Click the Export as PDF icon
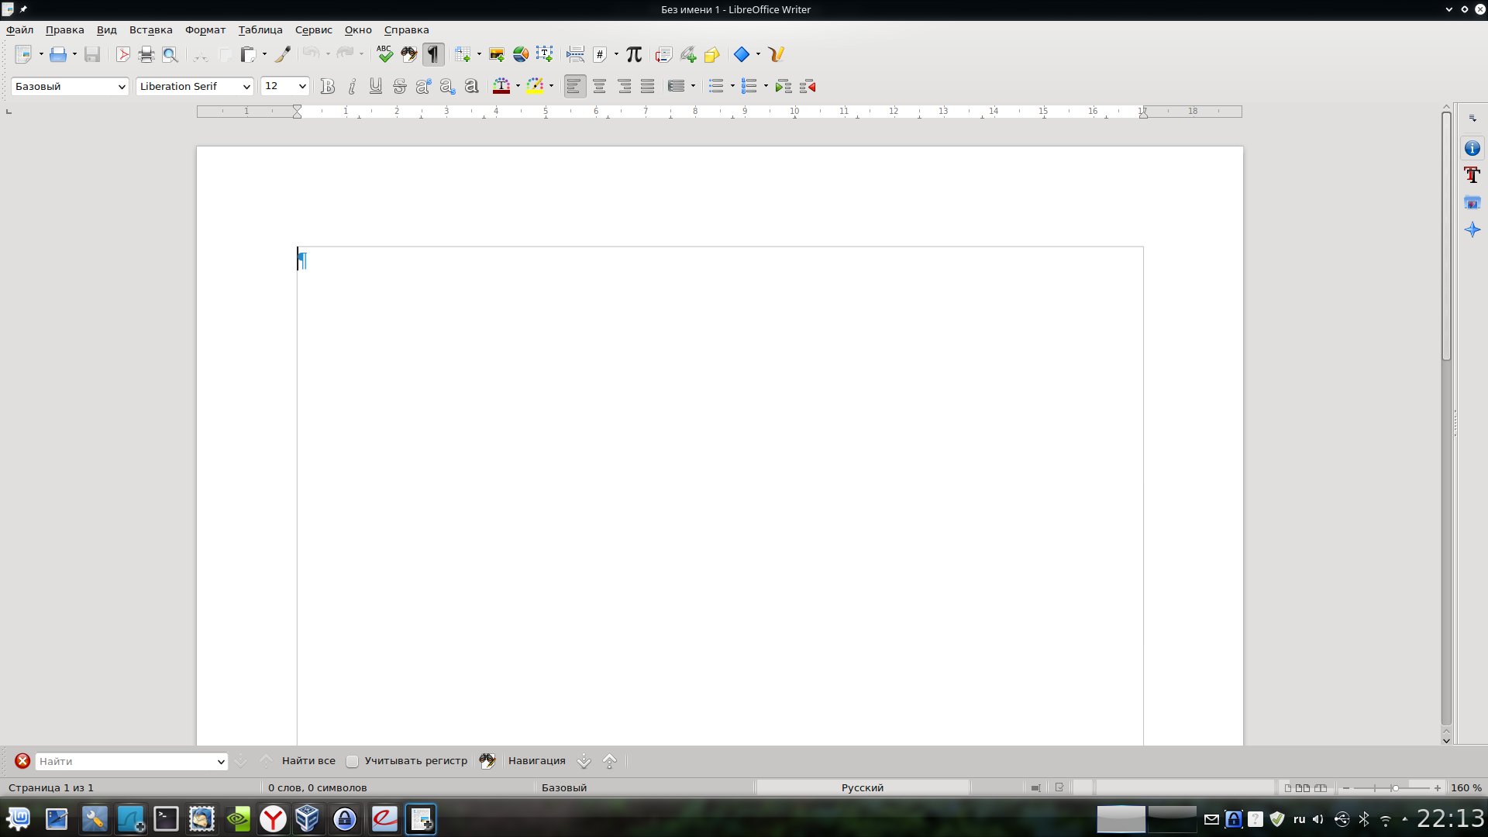1488x837 pixels. pyautogui.click(x=122, y=54)
